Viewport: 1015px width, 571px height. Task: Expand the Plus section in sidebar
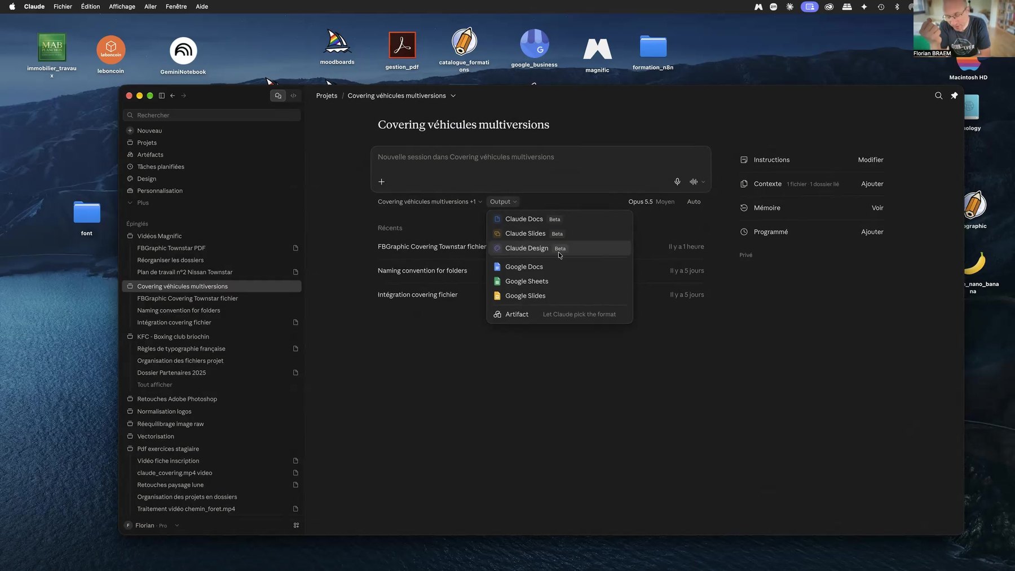pyautogui.click(x=143, y=203)
